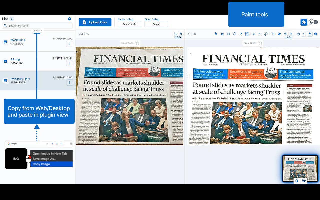Focus the Search by name field

click(37, 26)
